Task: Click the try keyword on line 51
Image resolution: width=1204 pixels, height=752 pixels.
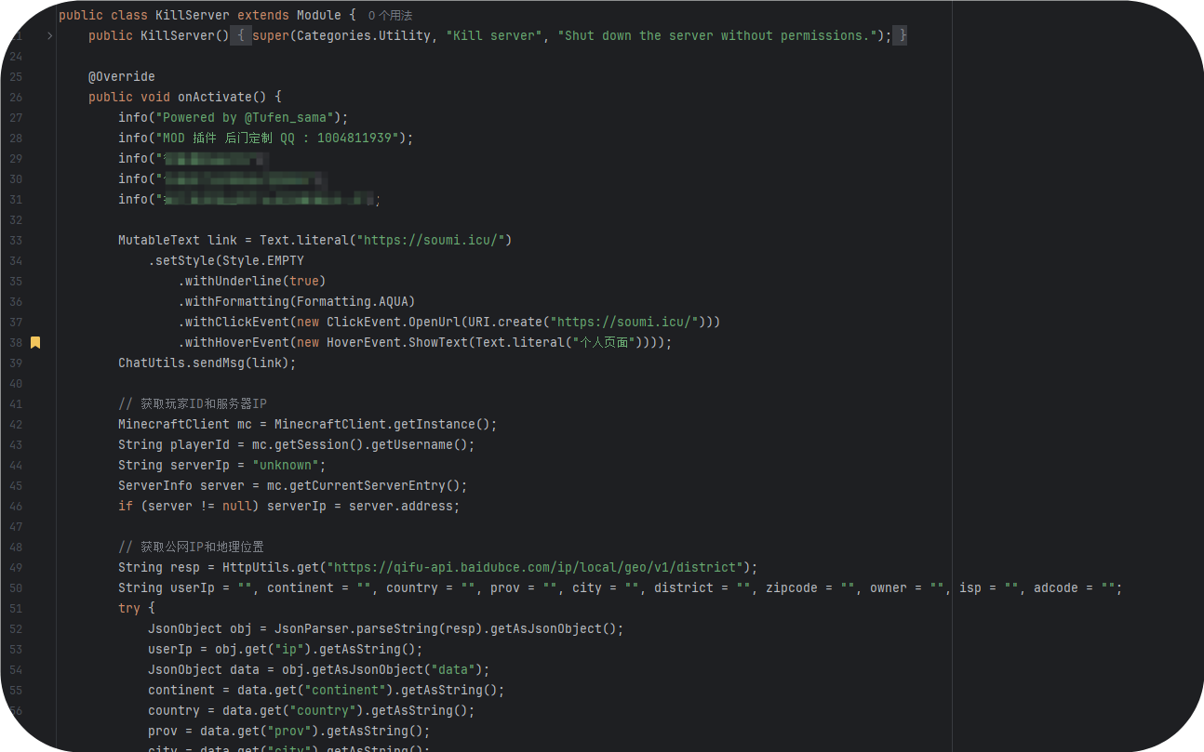Action: coord(128,609)
